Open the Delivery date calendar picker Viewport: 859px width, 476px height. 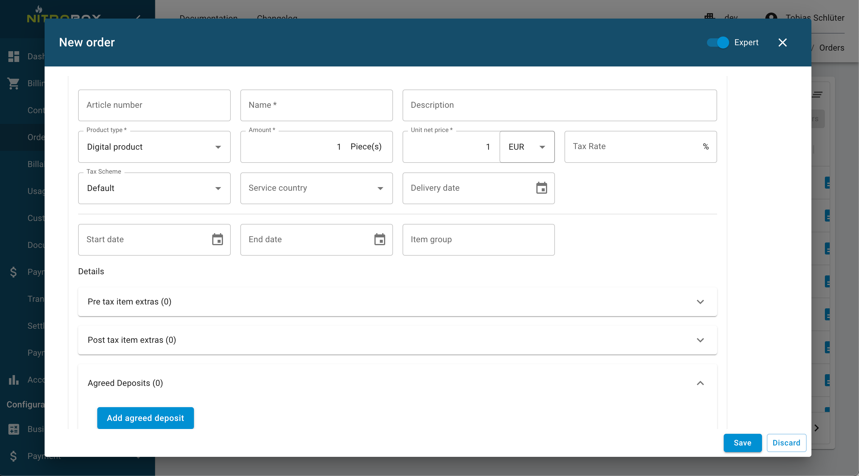(x=541, y=188)
